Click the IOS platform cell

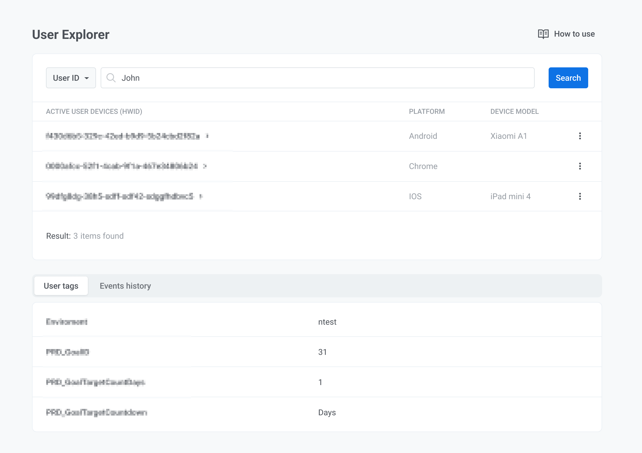coord(415,196)
